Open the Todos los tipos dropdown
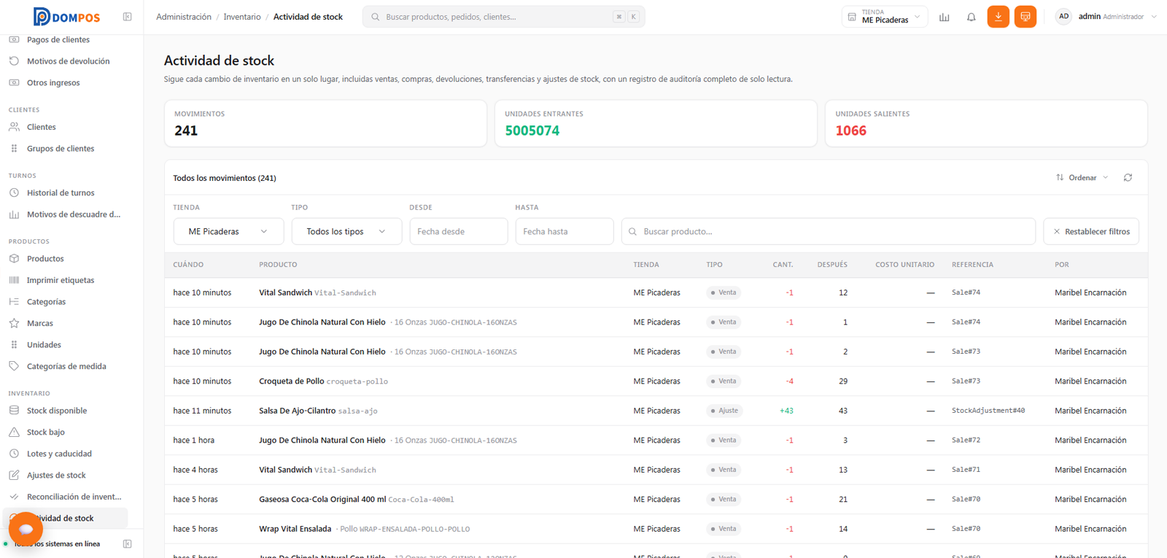The width and height of the screenshot is (1167, 558). (x=346, y=231)
